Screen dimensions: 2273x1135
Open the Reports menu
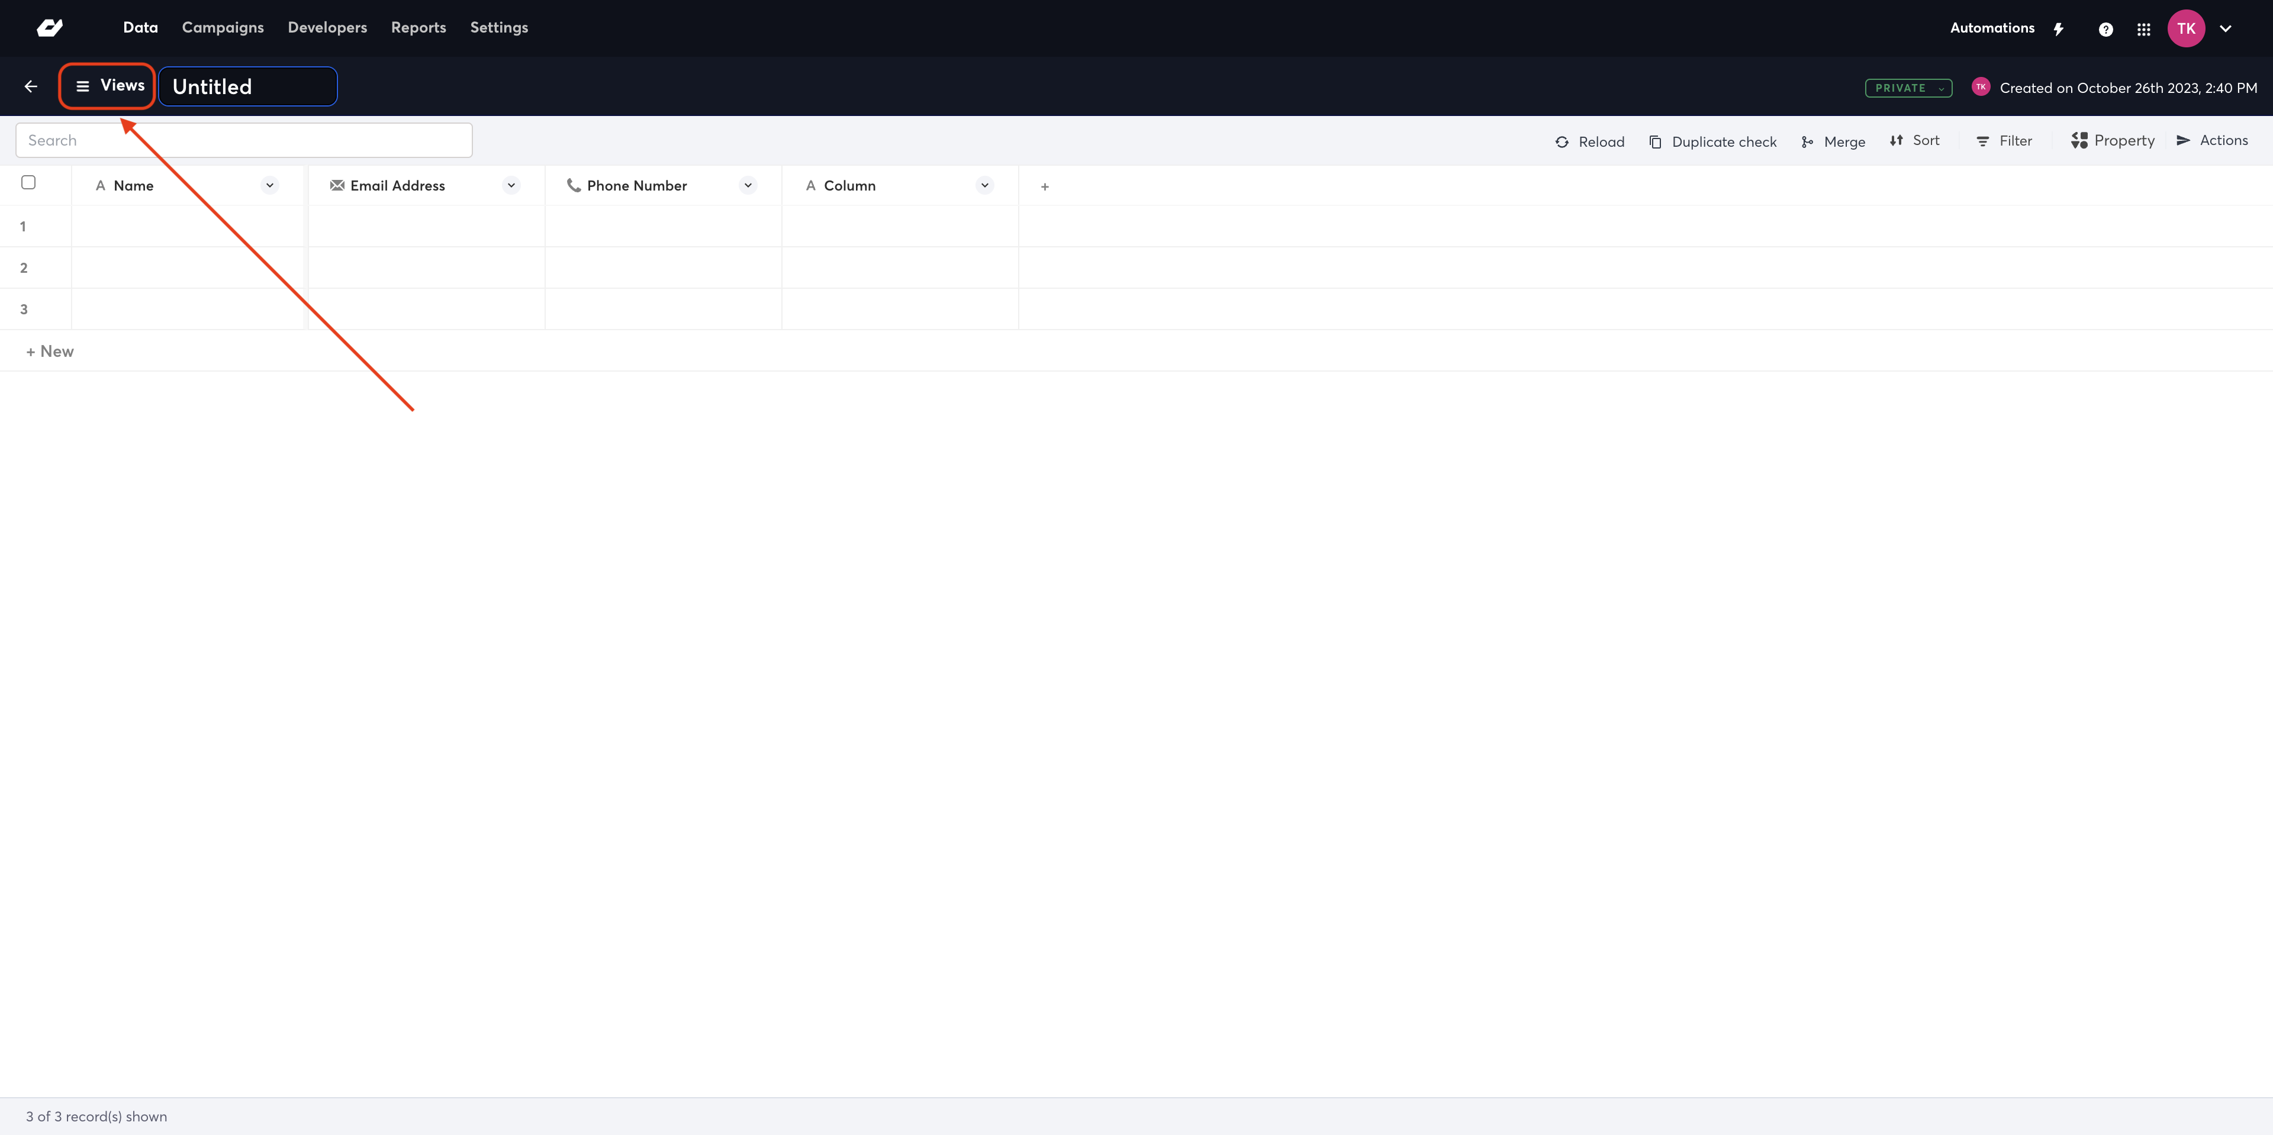[x=418, y=27]
